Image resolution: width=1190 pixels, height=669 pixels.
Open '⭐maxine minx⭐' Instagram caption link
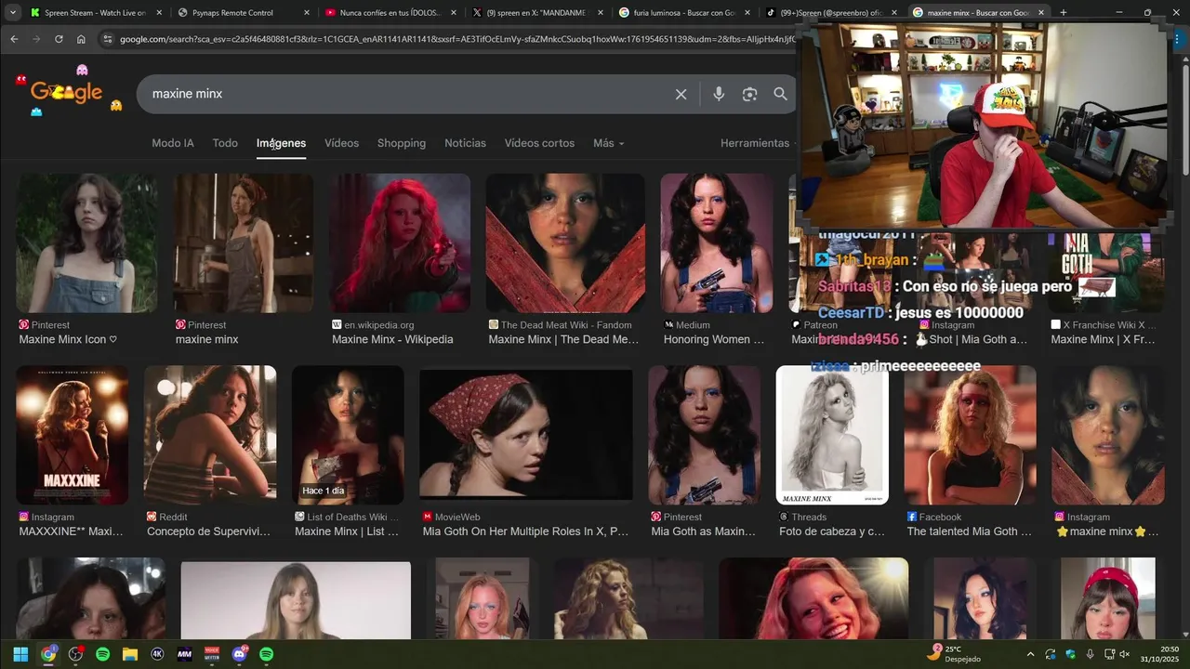coord(1107,531)
